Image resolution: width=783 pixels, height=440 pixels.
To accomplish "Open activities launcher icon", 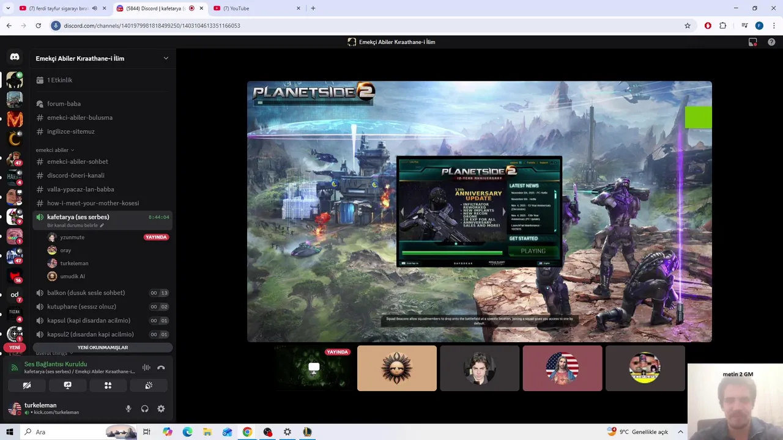I will point(108,386).
